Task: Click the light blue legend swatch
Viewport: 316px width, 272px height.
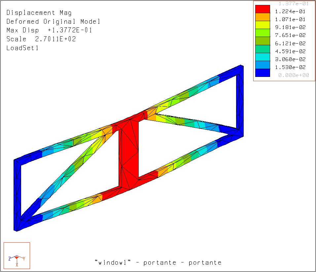Action: pos(263,65)
